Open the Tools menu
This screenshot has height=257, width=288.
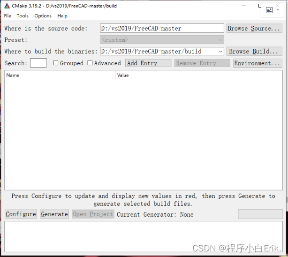(23, 16)
